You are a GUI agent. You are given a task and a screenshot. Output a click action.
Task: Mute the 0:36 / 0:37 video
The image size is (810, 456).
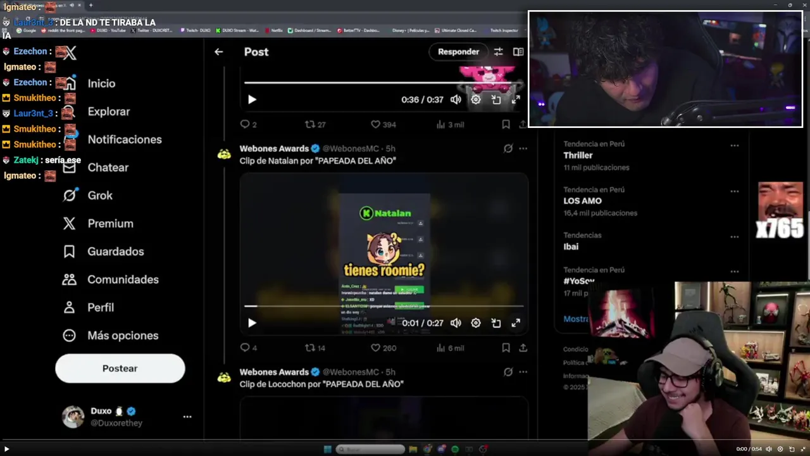(456, 99)
